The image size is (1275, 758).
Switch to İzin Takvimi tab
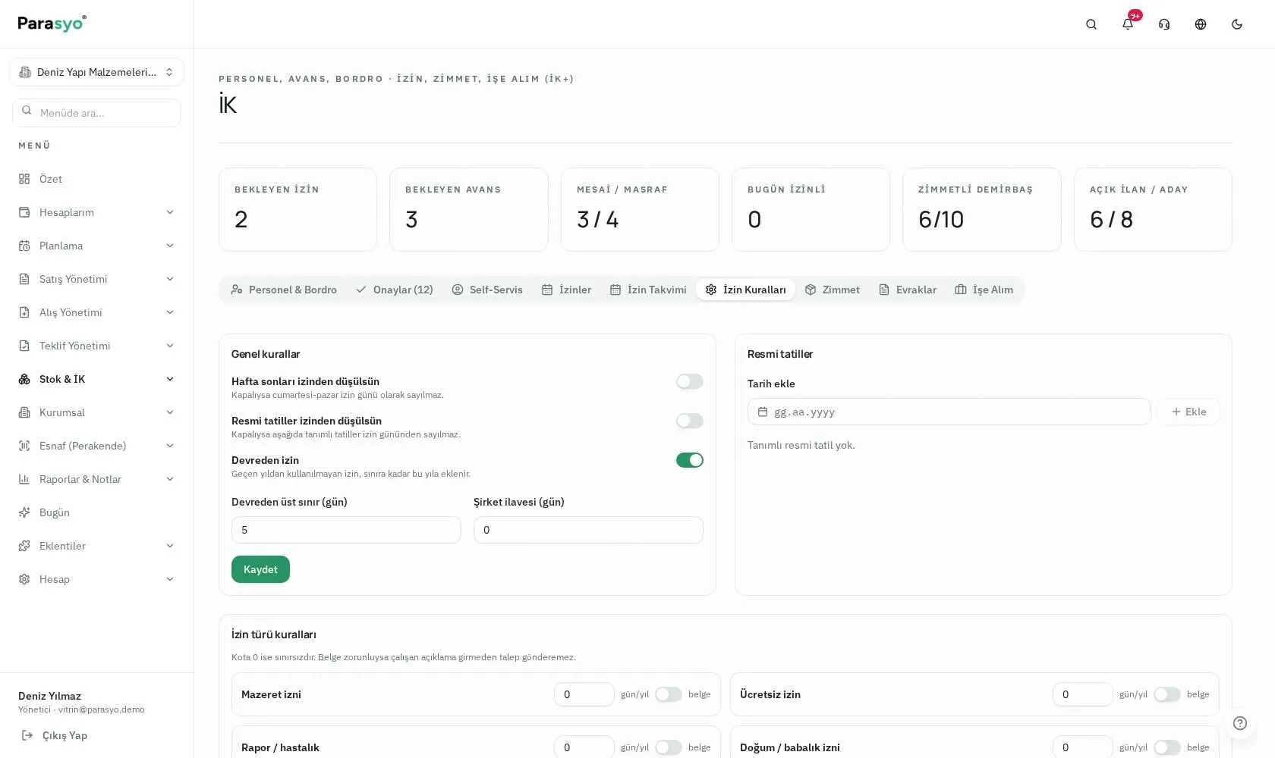click(x=648, y=290)
